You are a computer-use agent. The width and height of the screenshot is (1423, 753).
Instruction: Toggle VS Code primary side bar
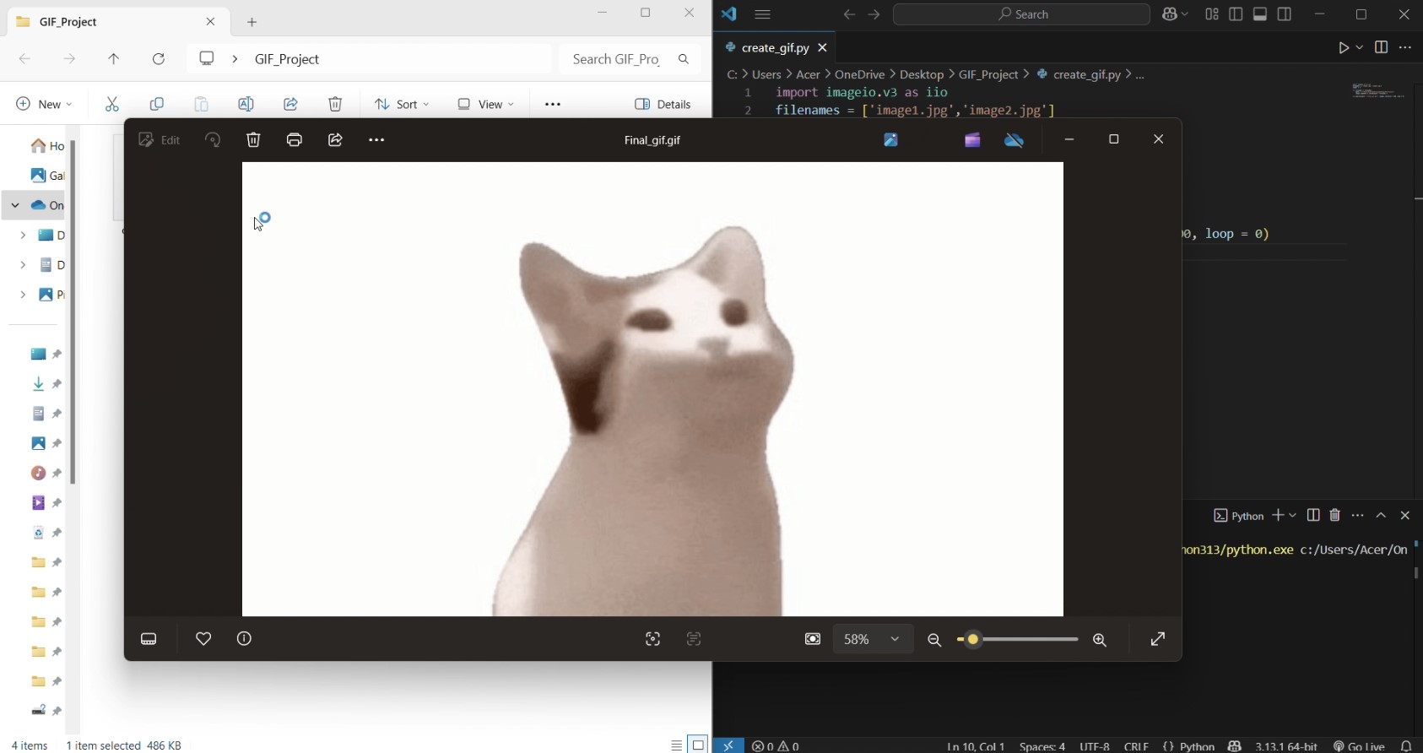[x=1236, y=14]
